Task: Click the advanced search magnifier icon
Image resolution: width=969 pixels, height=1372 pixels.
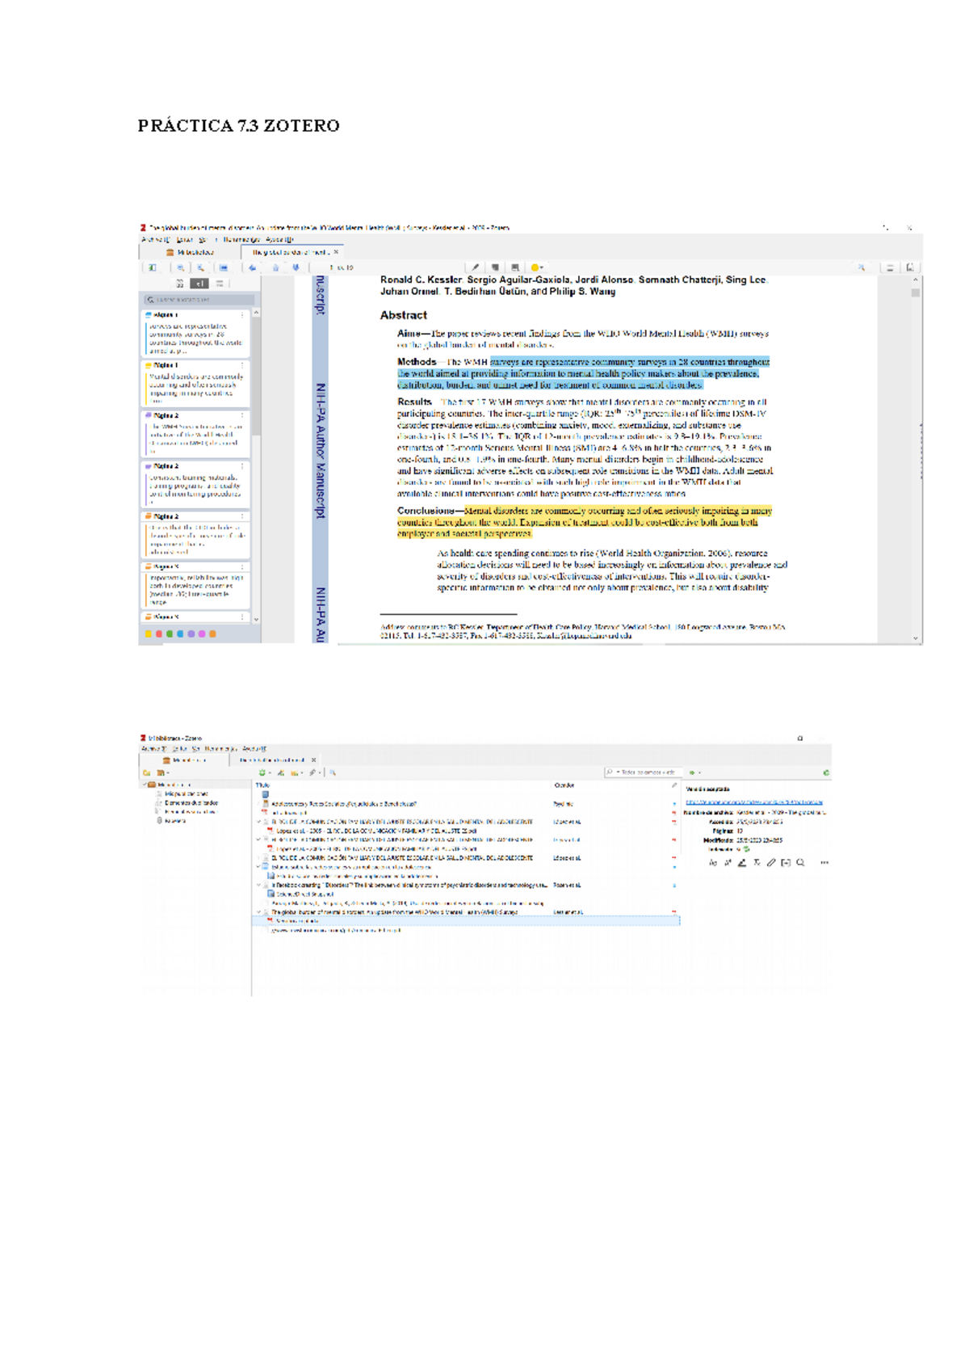Action: click(x=333, y=773)
